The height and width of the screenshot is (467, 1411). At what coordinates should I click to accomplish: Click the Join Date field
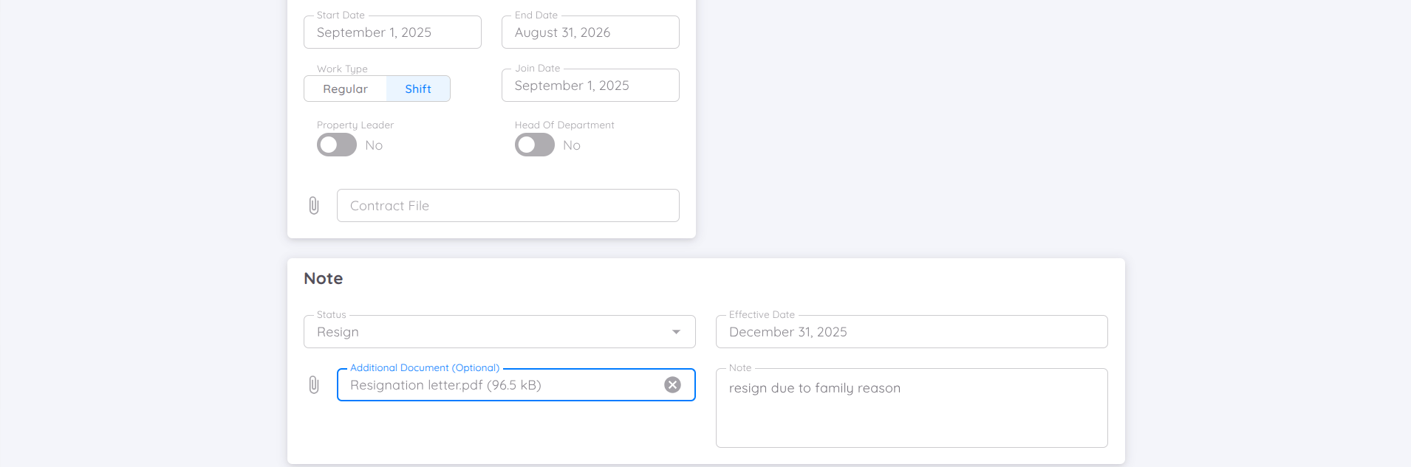click(590, 86)
